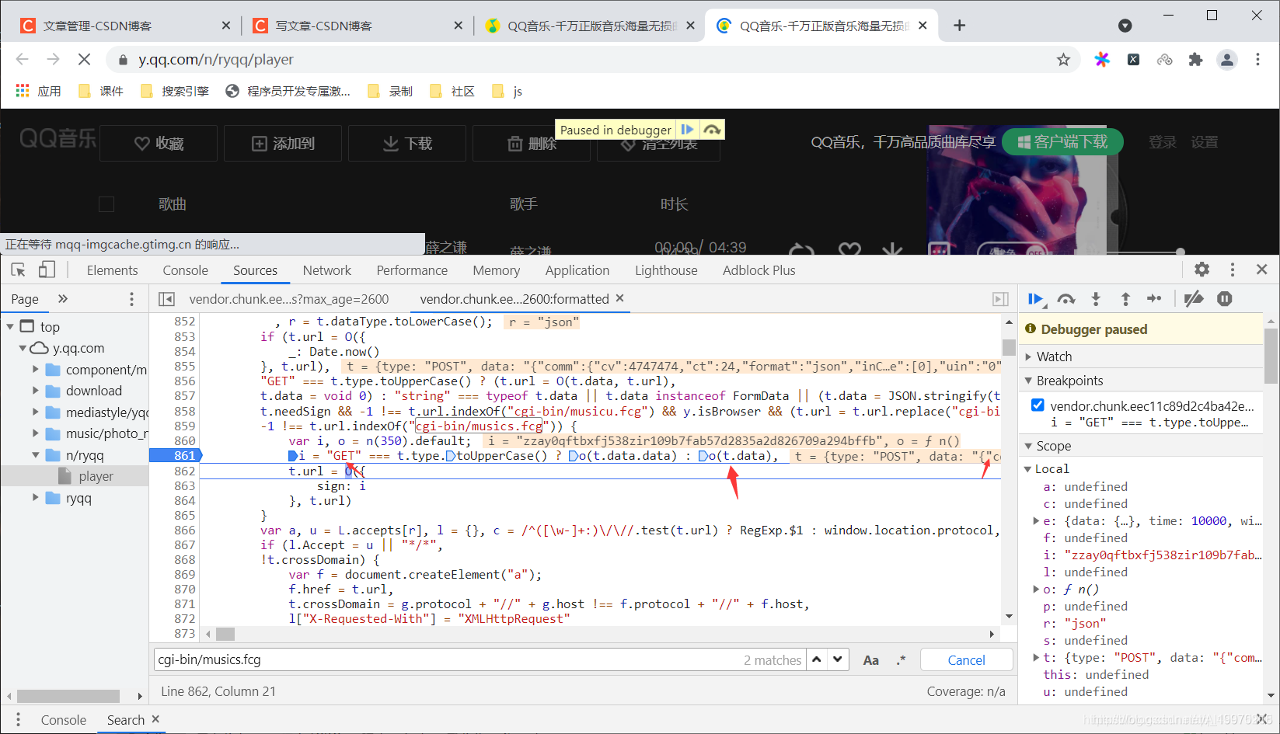Toggle pause on exceptions button
Viewport: 1280px width, 734px height.
pos(1225,299)
